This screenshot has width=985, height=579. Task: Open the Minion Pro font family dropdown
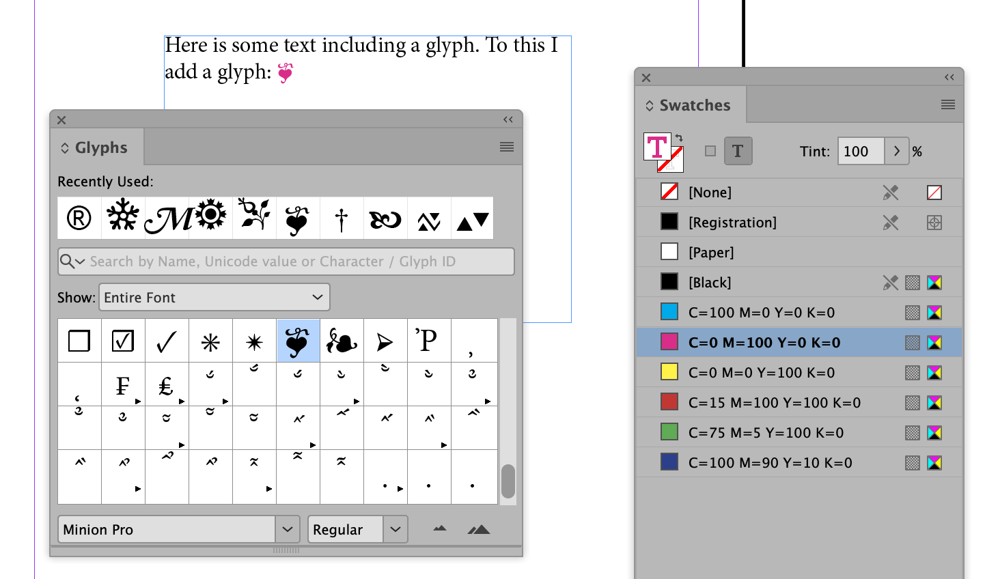(x=288, y=529)
